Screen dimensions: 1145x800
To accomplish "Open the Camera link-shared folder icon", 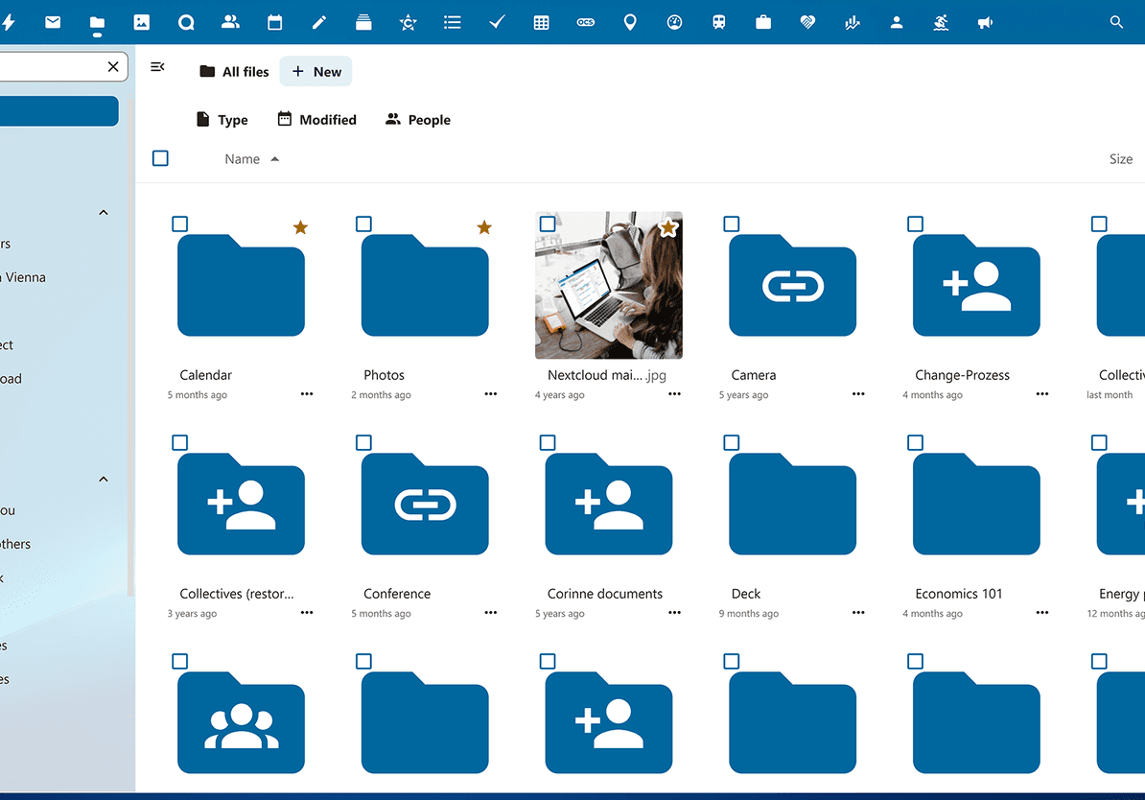I will pyautogui.click(x=792, y=285).
